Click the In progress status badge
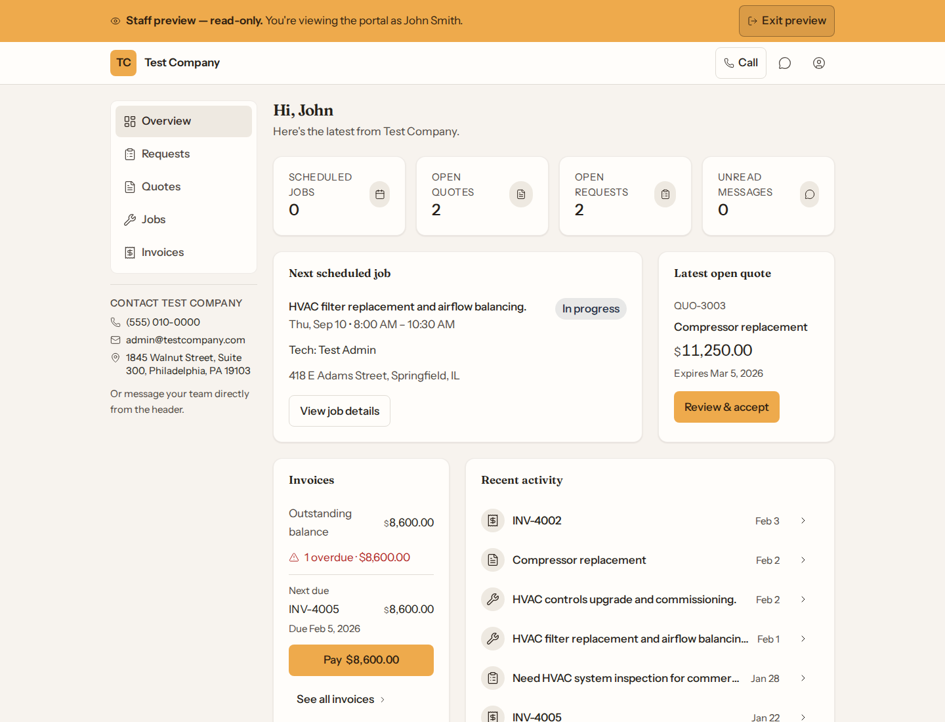 pos(591,309)
